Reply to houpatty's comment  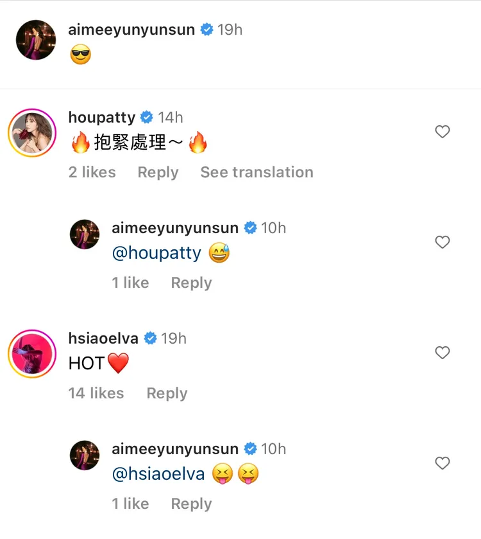[x=158, y=172]
